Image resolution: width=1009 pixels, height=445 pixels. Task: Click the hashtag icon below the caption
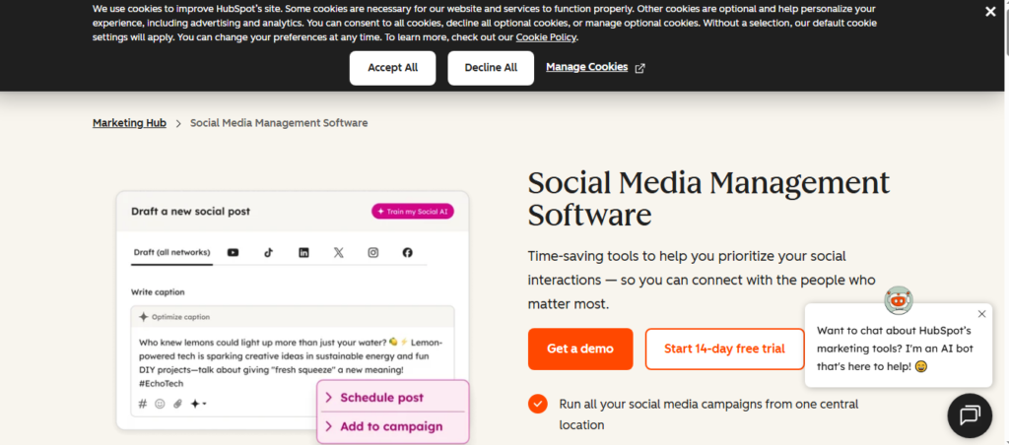coord(143,404)
